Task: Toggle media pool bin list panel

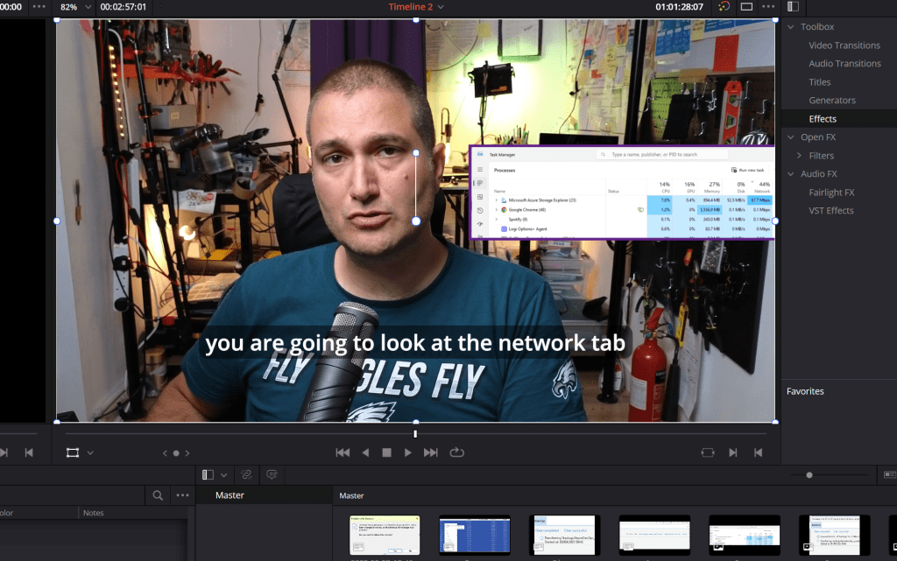Action: (x=208, y=474)
